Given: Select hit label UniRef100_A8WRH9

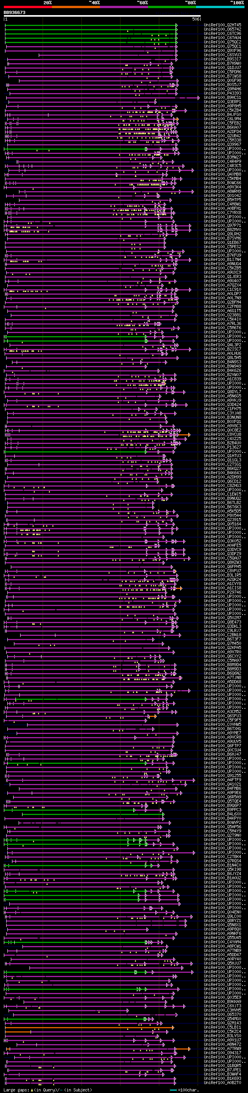Looking at the screenshot, I should pos(222,192).
